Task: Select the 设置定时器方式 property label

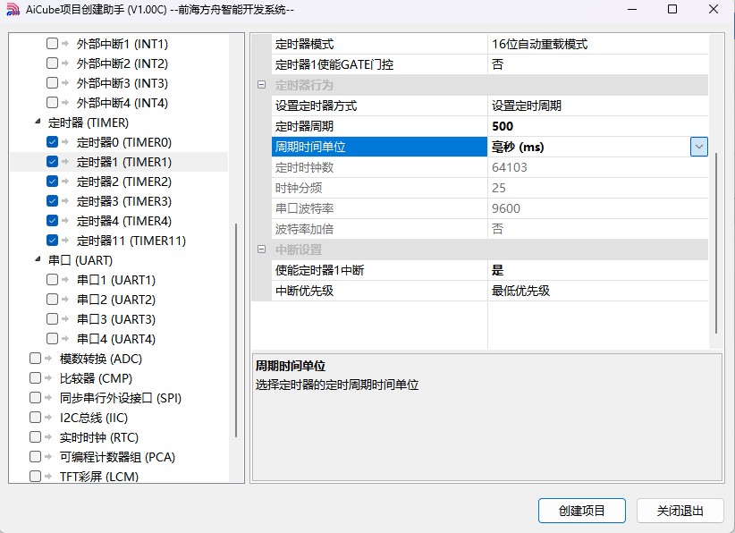Action: 316,106
